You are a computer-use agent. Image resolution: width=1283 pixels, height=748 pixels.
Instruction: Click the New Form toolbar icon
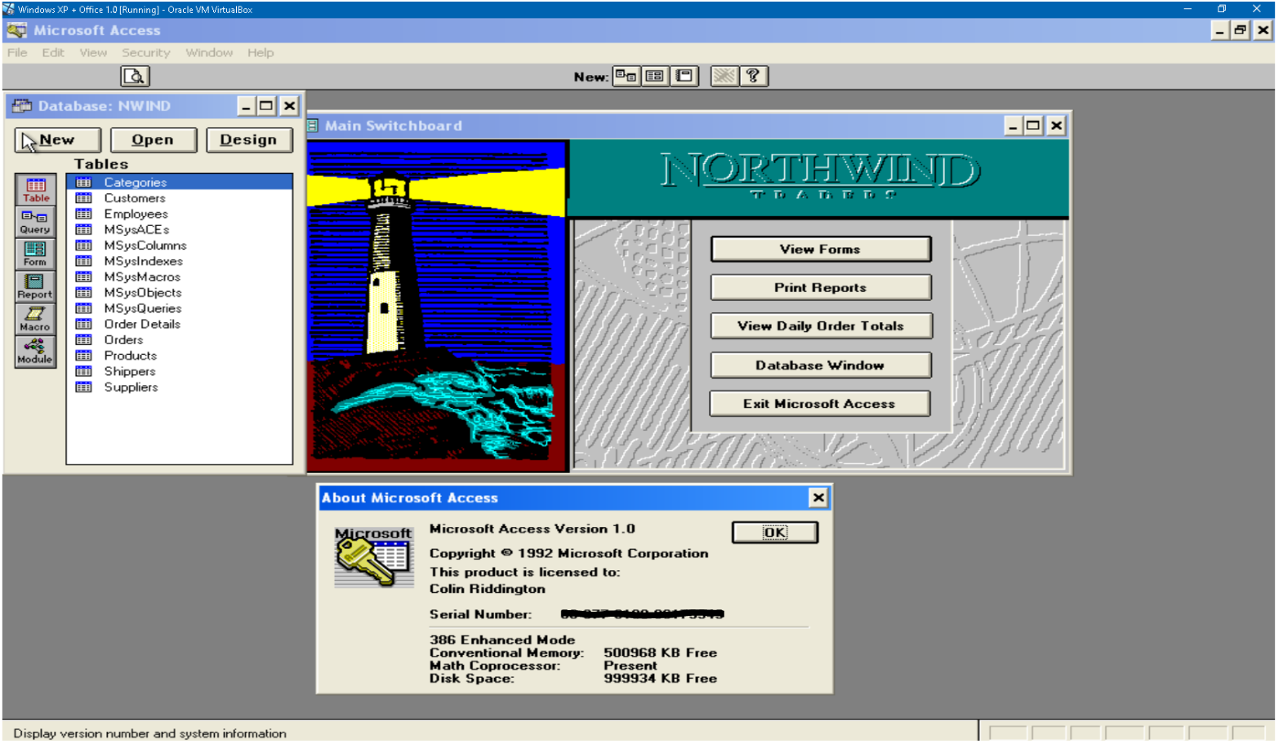(655, 77)
